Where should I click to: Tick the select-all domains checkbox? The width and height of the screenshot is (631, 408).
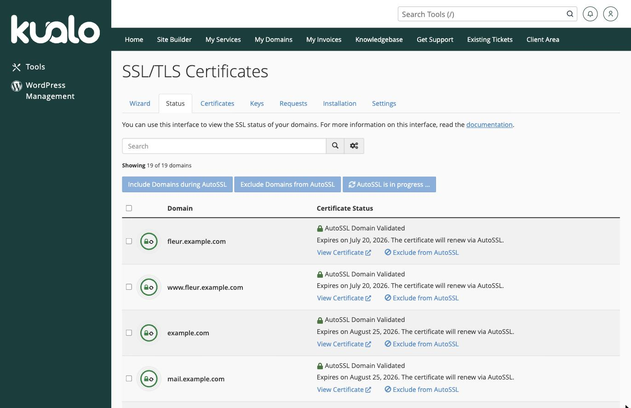129,208
